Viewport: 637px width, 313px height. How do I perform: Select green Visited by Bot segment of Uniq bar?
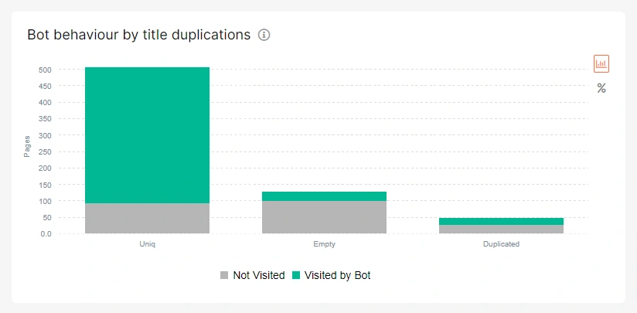point(147,135)
